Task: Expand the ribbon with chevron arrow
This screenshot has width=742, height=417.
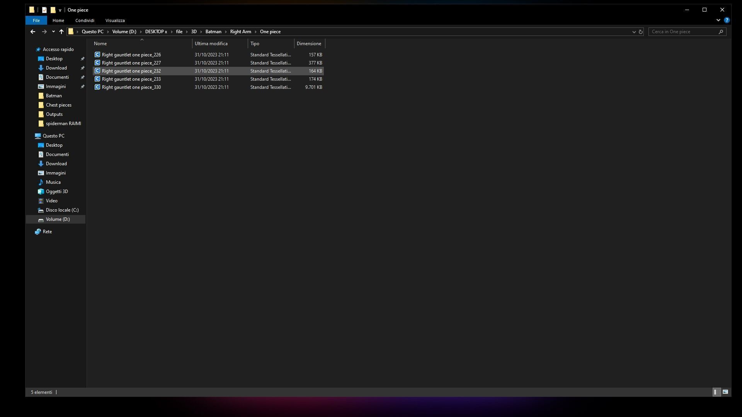Action: coord(718,20)
